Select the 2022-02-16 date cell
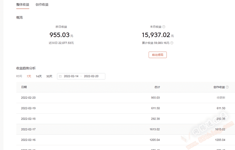This screenshot has width=235, height=150. pyautogui.click(x=28, y=140)
